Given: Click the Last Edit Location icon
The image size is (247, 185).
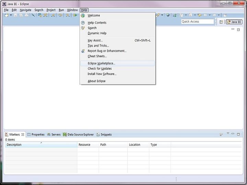Looking at the screenshot, I should click(200, 15).
